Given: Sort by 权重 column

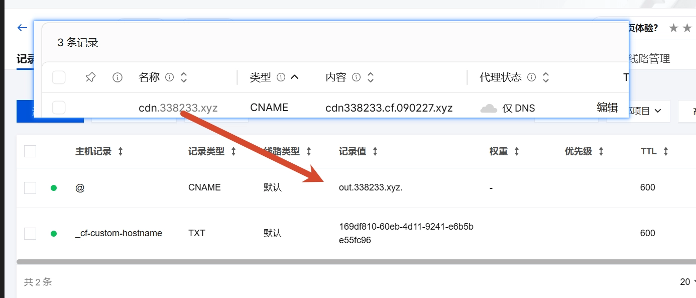Looking at the screenshot, I should tap(517, 151).
